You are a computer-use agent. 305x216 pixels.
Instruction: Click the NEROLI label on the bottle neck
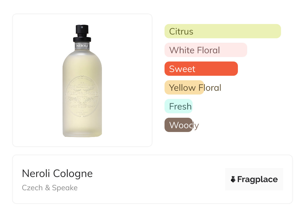(82, 46)
